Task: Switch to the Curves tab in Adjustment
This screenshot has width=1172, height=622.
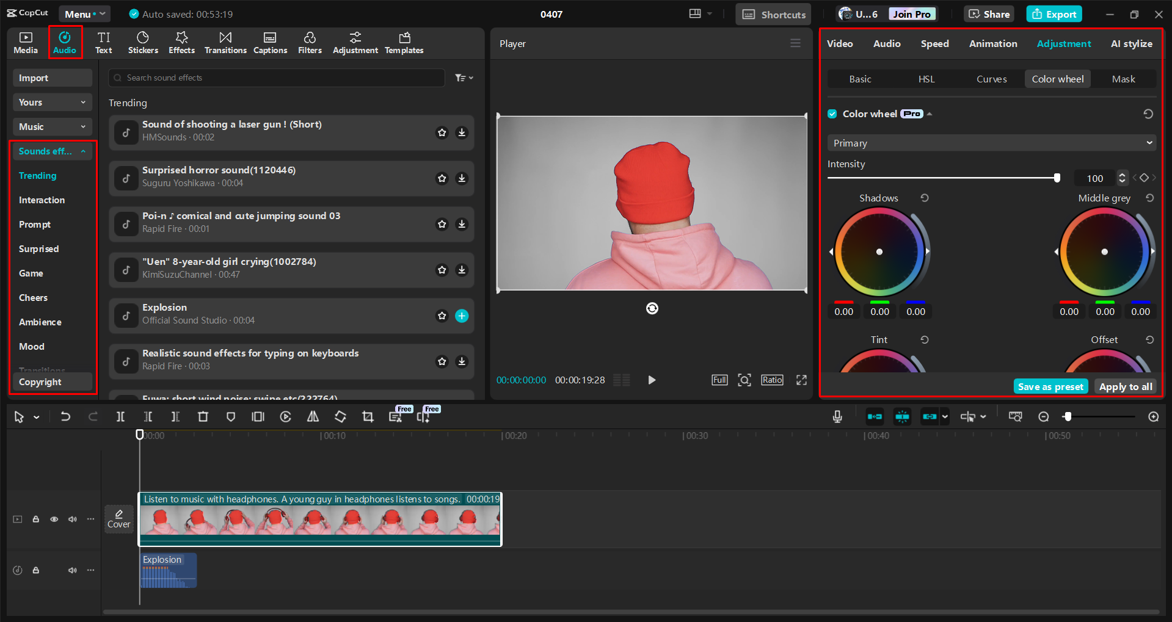Action: (x=991, y=79)
